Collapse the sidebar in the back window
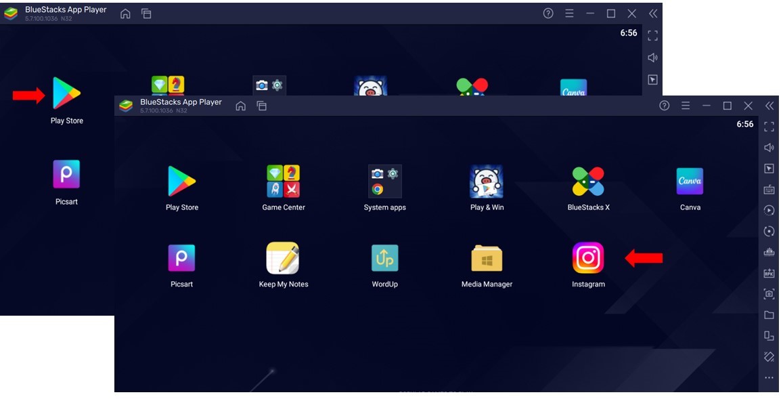783x399 pixels. [x=652, y=14]
